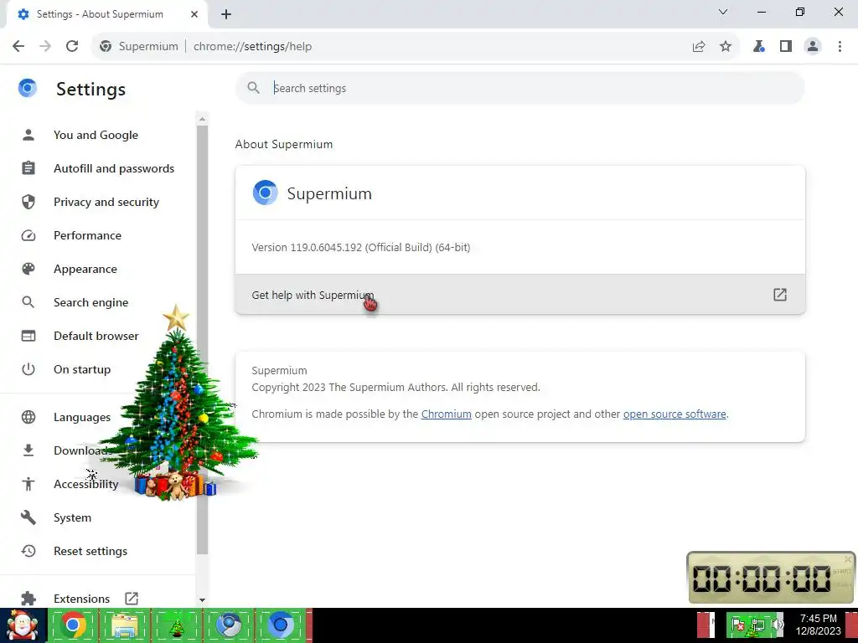Open the tab search chevron
The image size is (858, 643).
pos(723,12)
